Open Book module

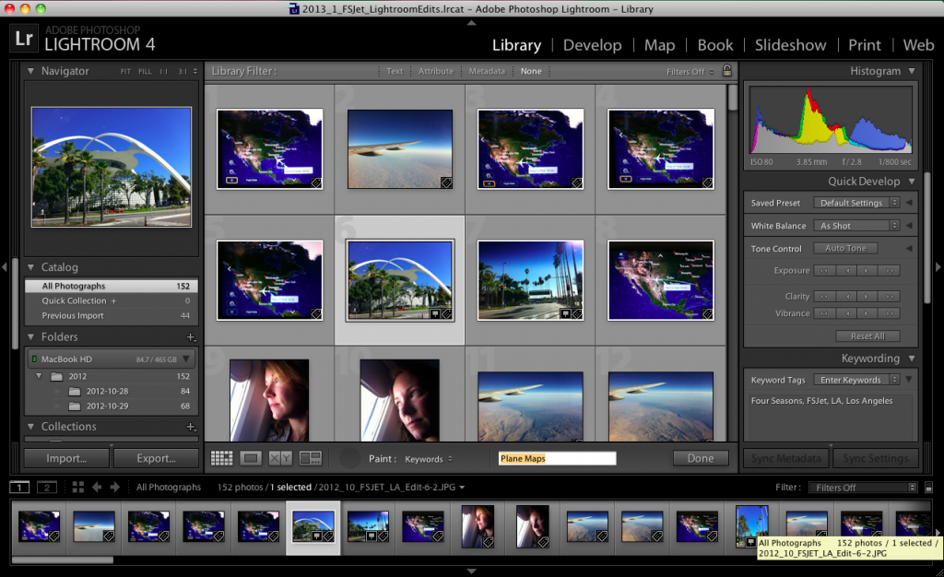tap(715, 45)
